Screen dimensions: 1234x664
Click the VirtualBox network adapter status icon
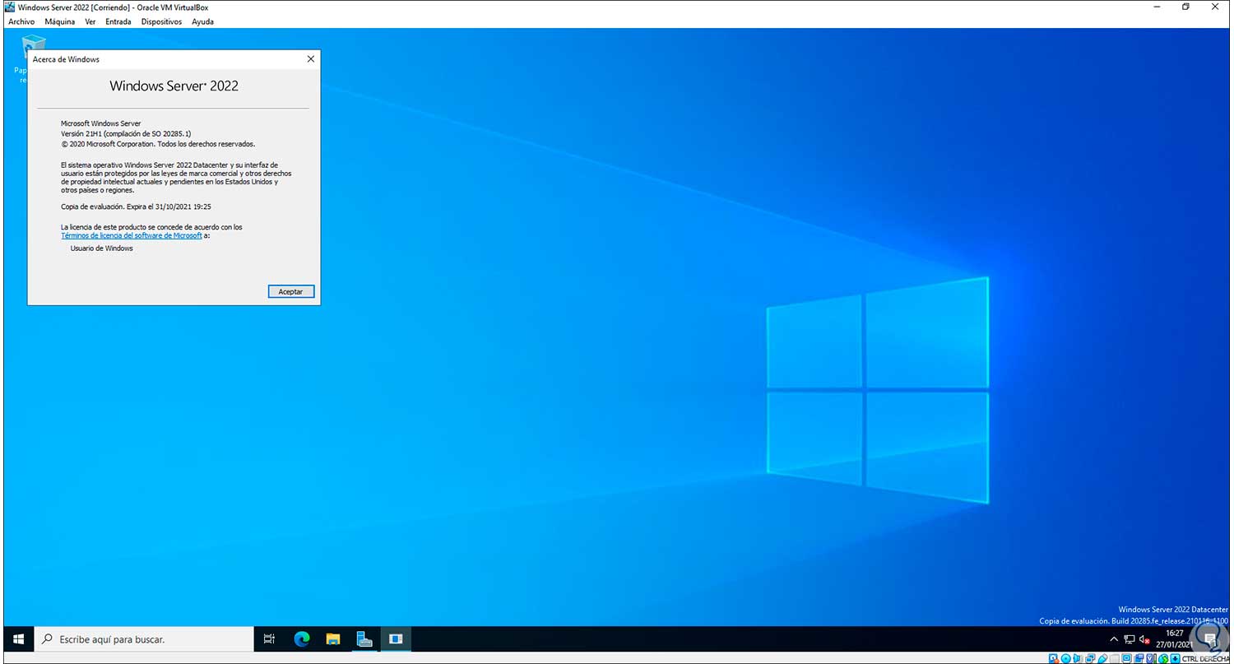(1090, 657)
